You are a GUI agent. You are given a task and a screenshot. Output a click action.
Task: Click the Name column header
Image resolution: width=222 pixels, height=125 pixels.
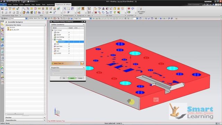coord(60,28)
